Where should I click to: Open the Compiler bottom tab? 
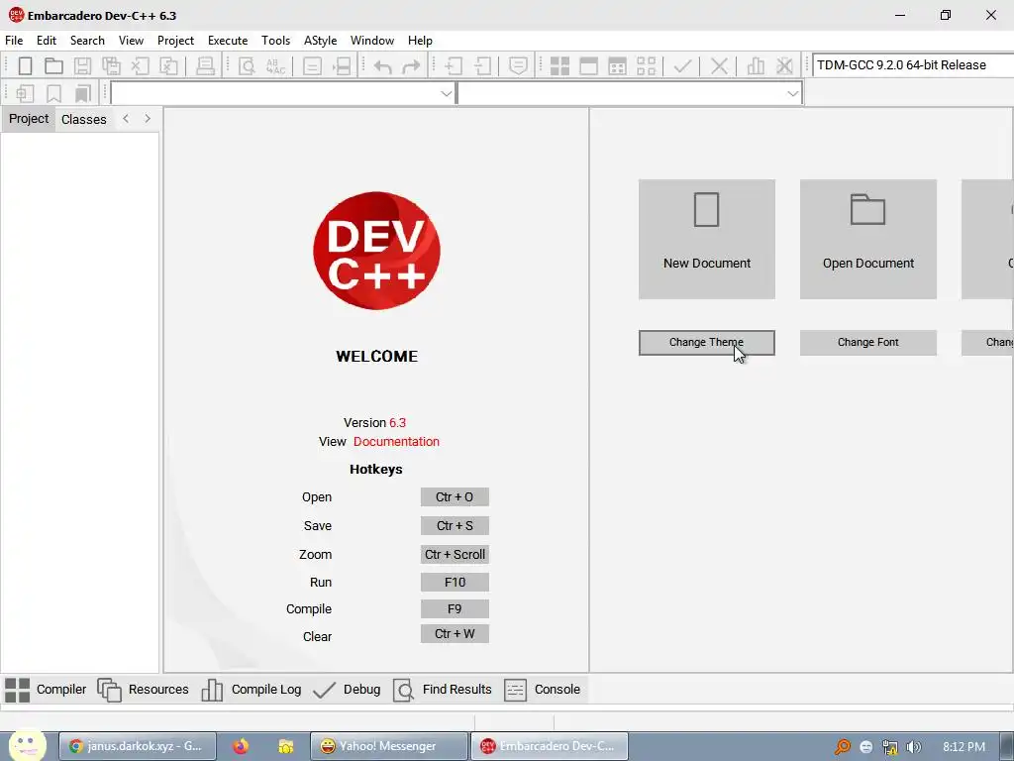[x=46, y=690]
